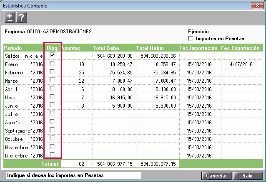Select the Junio '2016 period cell
This screenshot has height=182, width=266.
24,106
